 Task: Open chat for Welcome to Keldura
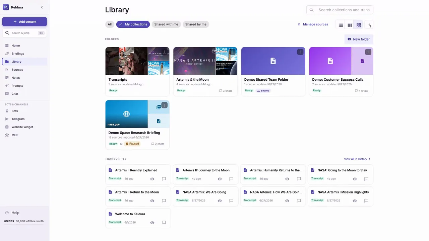tap(164, 223)
